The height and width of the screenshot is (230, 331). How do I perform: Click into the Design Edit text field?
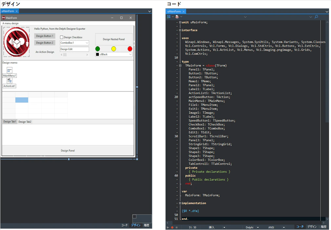(74, 49)
